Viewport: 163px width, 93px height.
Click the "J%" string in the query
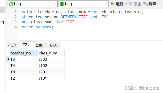coord(70,22)
